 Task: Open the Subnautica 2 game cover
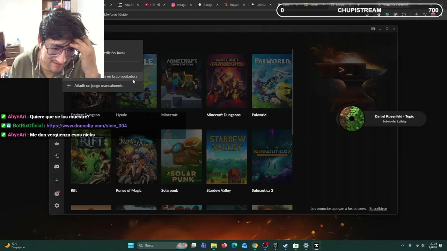pos(272,157)
